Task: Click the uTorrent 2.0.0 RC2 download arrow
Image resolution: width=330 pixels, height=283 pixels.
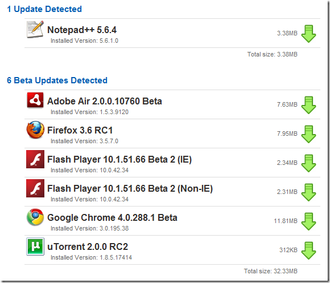Action: pyautogui.click(x=308, y=250)
